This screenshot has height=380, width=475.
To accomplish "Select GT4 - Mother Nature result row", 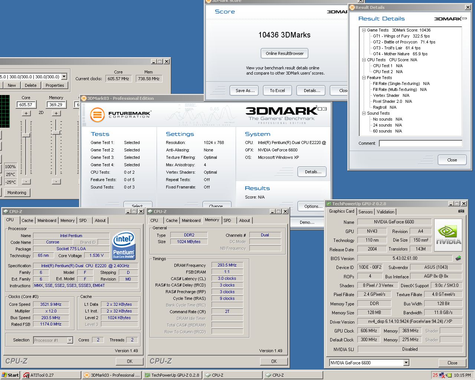I will pyautogui.click(x=400, y=54).
